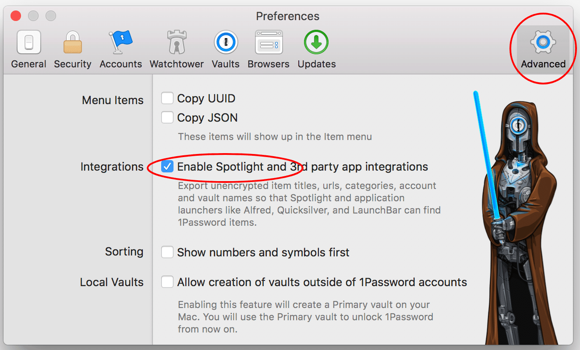Check Show numbers and symbols first
This screenshot has width=580, height=350.
point(167,252)
